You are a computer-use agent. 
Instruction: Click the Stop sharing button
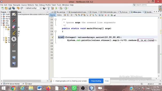[x=96, y=81]
